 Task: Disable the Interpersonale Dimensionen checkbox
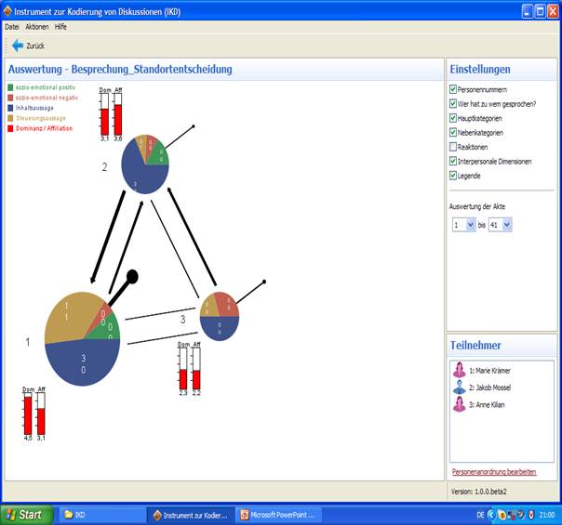pos(453,161)
